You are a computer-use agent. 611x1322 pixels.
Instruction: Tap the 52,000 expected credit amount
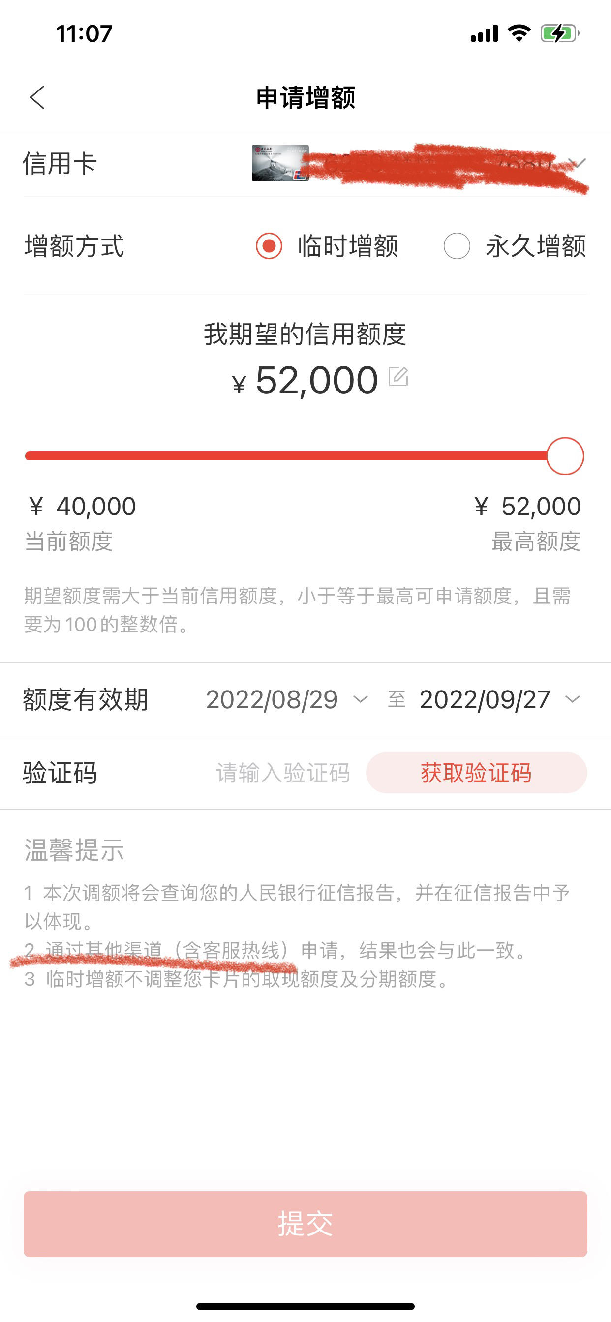pos(317,380)
